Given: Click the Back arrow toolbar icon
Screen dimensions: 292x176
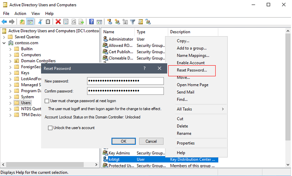Looking at the screenshot, I should (x=4, y=22).
